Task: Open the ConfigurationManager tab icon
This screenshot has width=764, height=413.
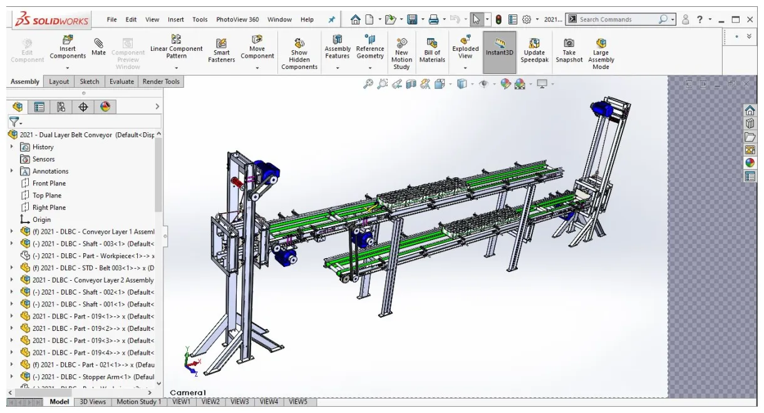Action: point(61,107)
